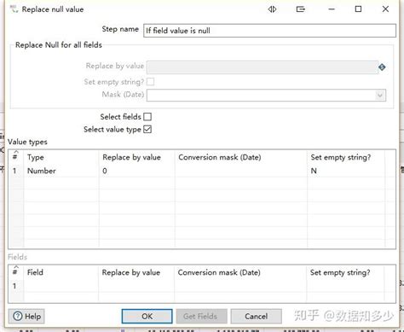The width and height of the screenshot is (404, 332).
Task: Click the dock window icon in title bar
Action: pos(300,9)
